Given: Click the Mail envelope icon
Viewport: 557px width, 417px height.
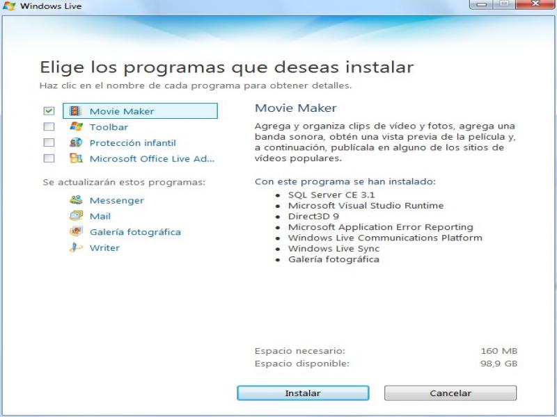Looking at the screenshot, I should tap(76, 215).
